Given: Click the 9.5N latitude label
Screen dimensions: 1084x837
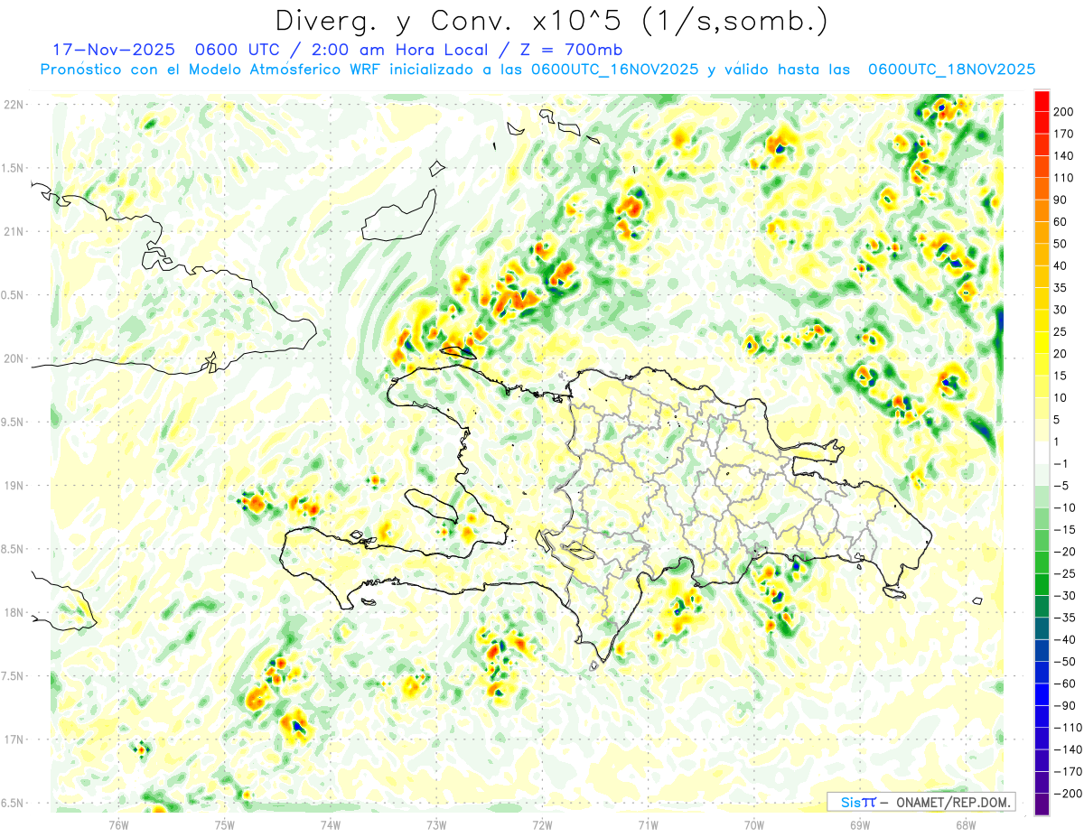Looking at the screenshot, I should pos(13,422).
